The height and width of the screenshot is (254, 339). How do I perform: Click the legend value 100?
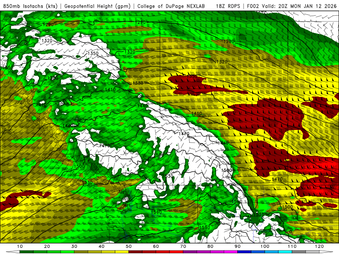coord(265,246)
